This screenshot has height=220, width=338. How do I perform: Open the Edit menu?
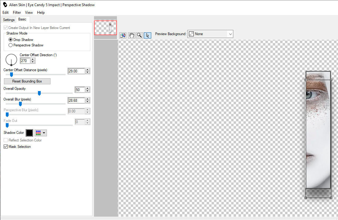pos(6,13)
